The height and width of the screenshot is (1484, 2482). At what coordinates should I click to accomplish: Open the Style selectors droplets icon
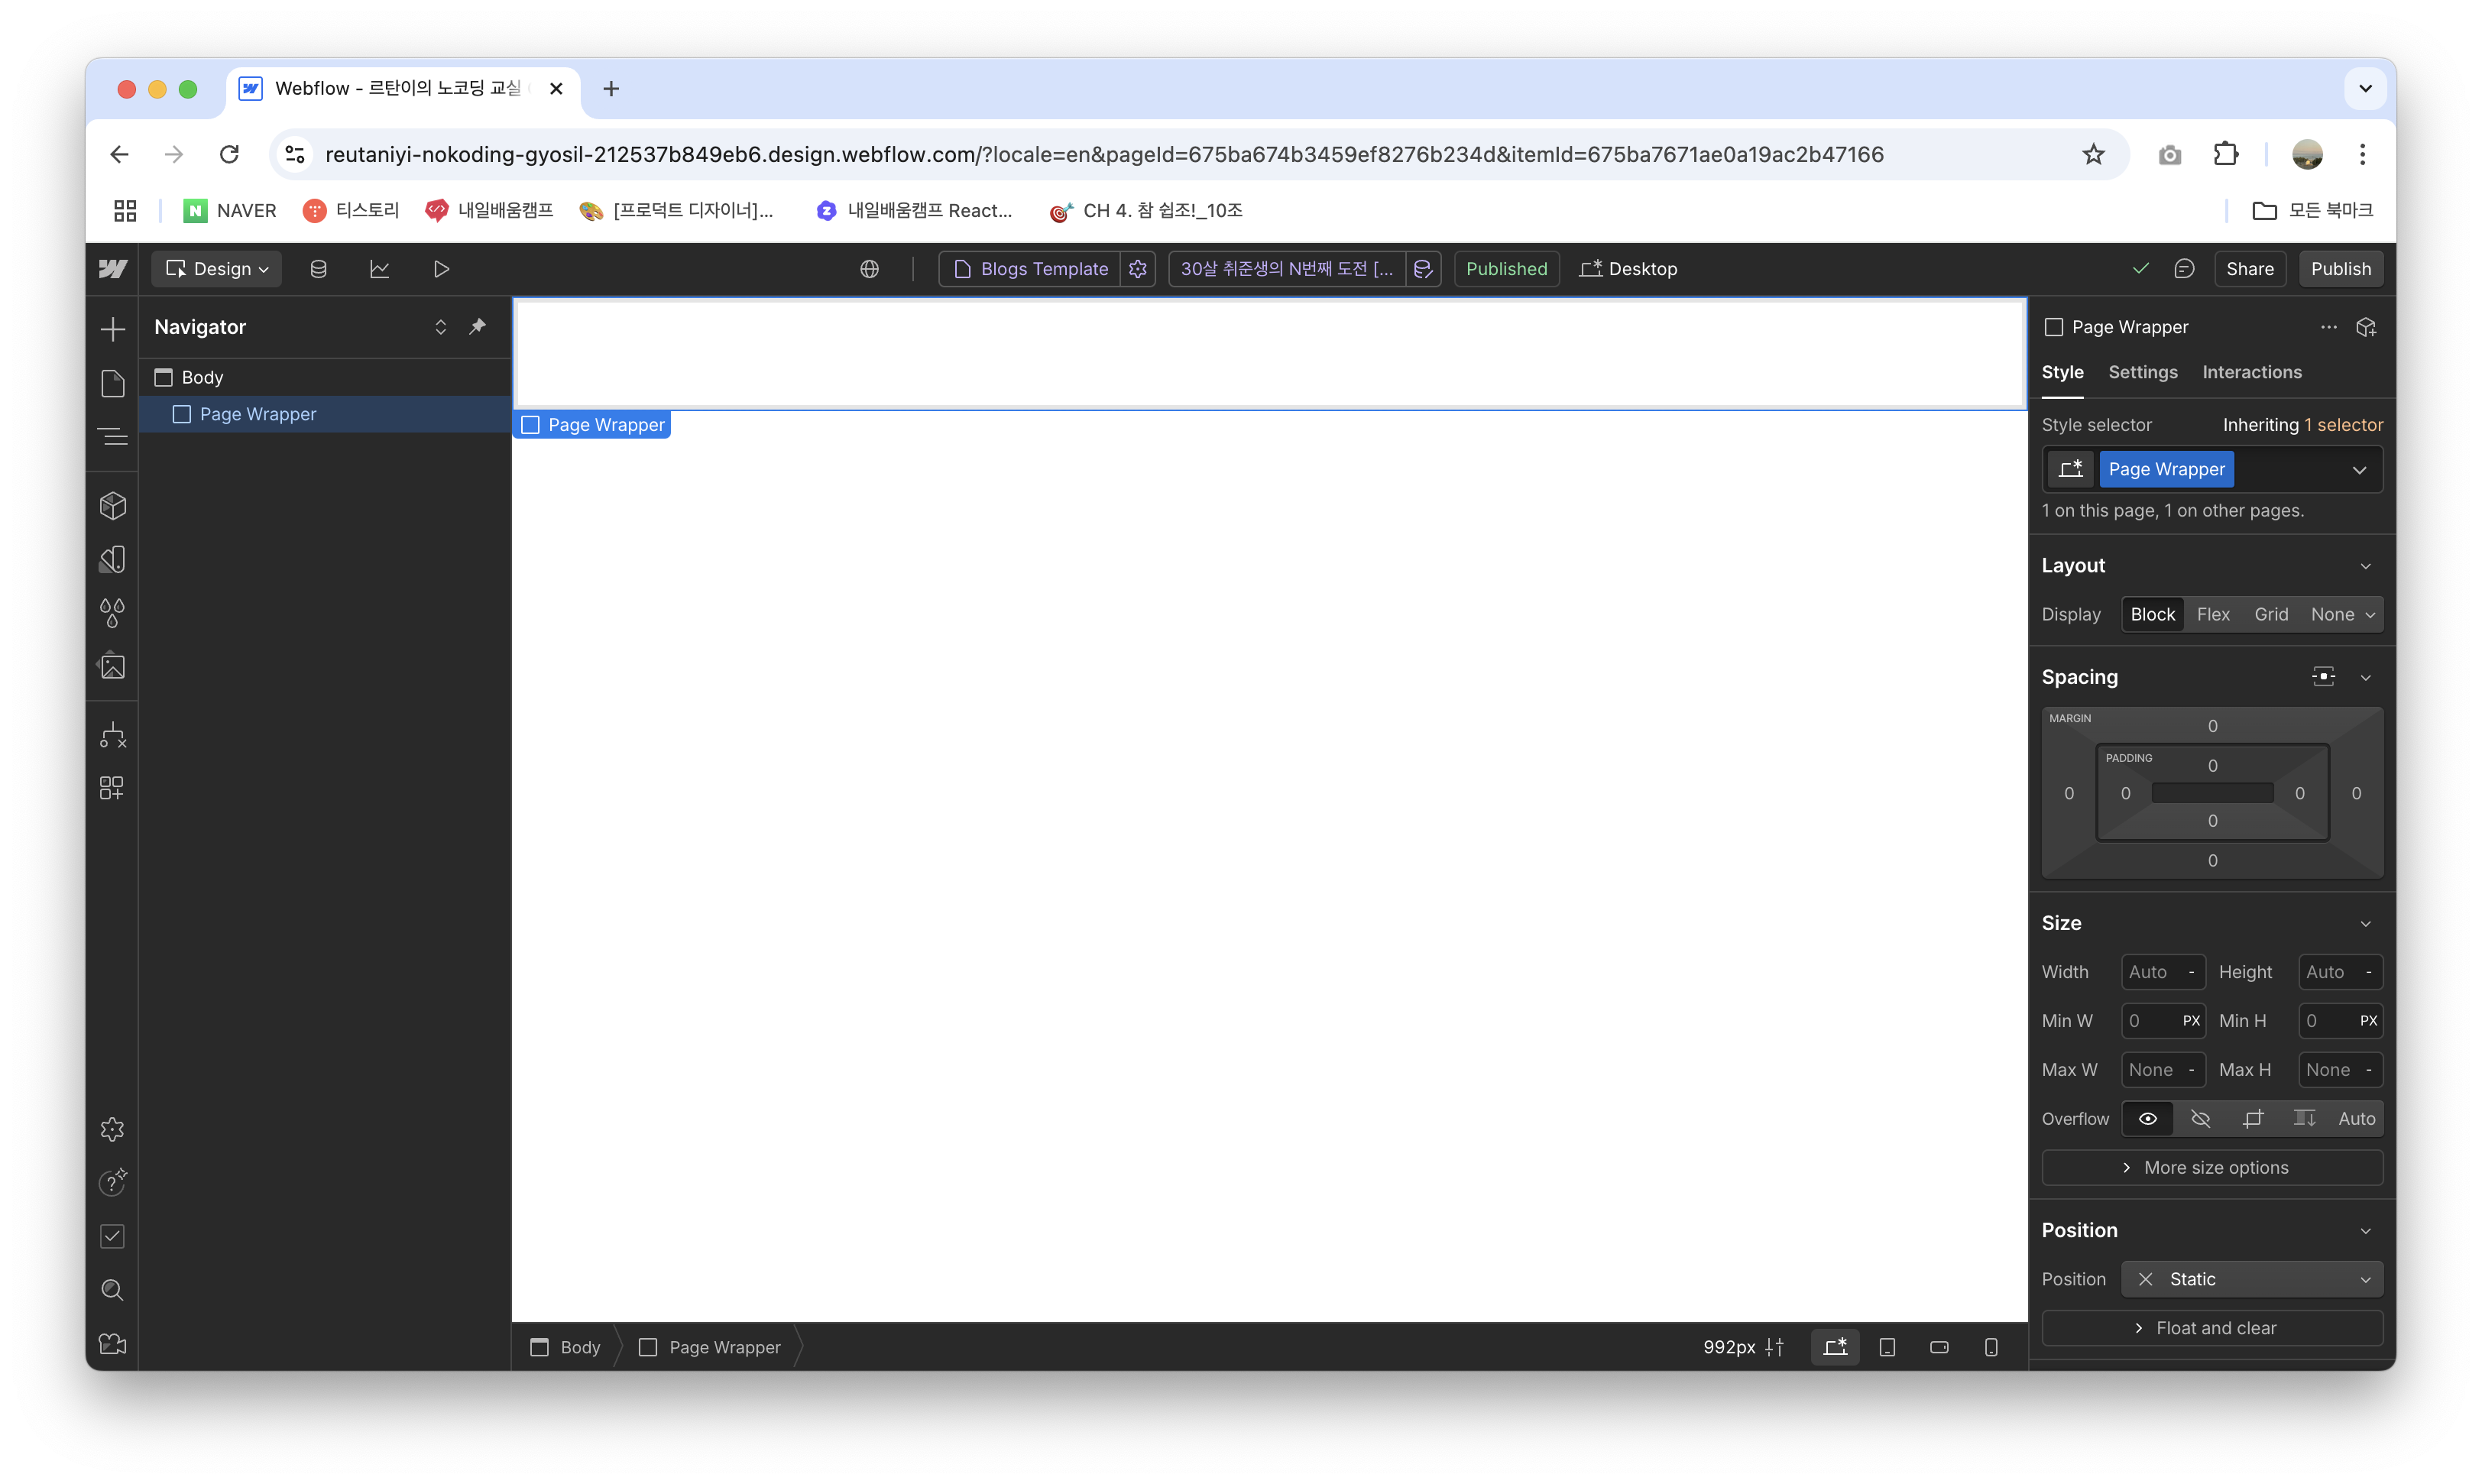[113, 613]
